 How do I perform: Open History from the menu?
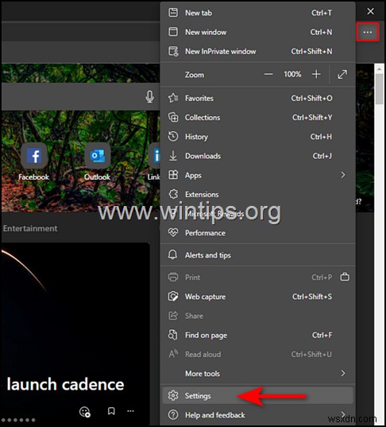(257, 137)
